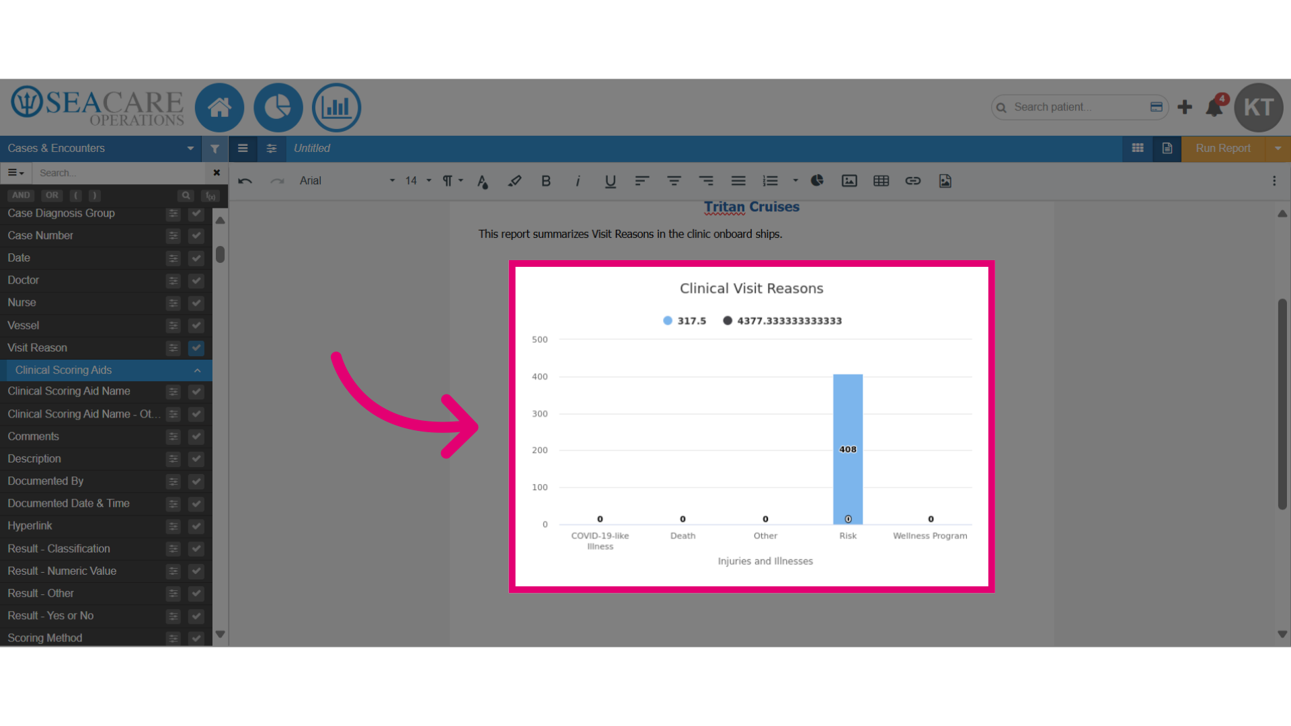The height and width of the screenshot is (726, 1291).
Task: Click the card icon in patient search
Action: pos(1157,107)
